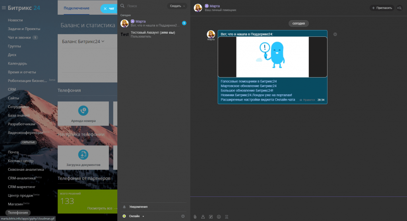This screenshot has width=407, height=221.
Task: Open the Онлайн status dropdown
Action: click(x=137, y=216)
